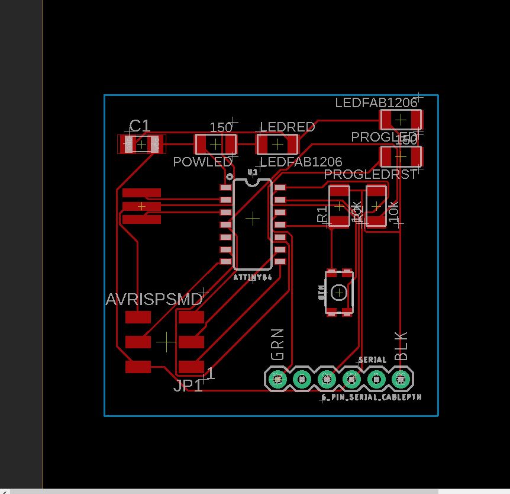
Task: Click the "POWLED" label
Action: [x=202, y=162]
